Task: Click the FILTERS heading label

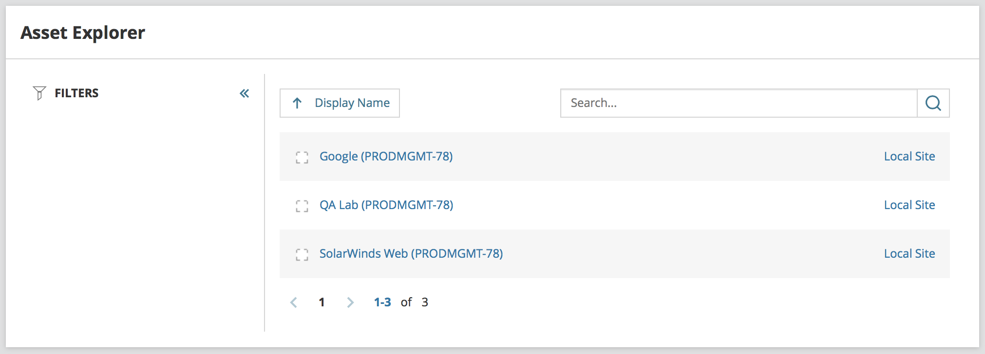Action: pos(76,93)
